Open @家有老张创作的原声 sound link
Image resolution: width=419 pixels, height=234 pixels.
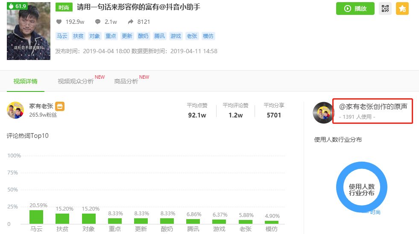pos(373,106)
